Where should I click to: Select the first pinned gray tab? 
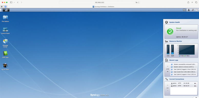[x=2, y=7]
